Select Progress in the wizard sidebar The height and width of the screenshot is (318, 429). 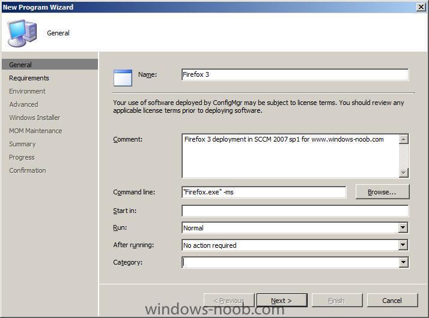coord(22,157)
